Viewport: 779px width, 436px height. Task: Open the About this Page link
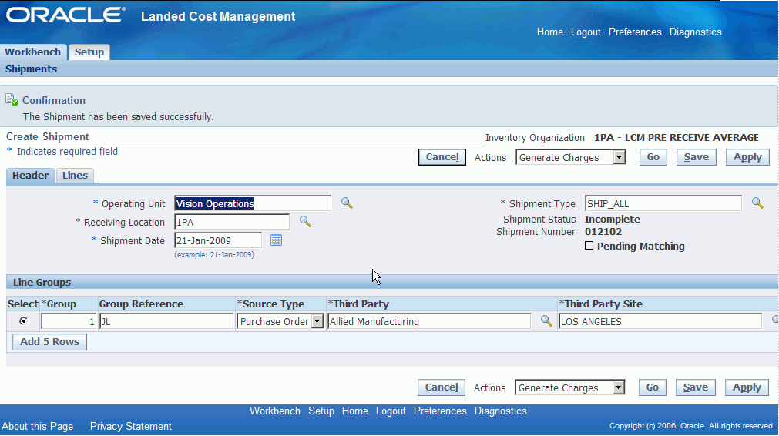point(37,427)
